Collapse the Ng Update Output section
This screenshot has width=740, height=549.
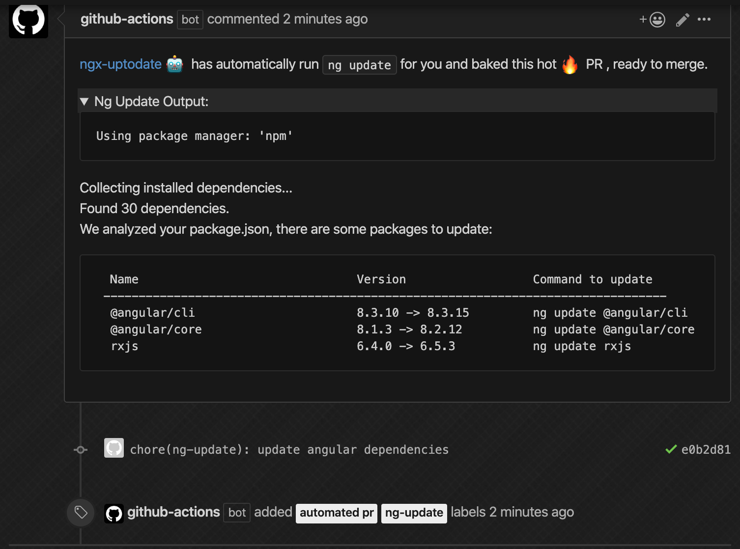(151, 101)
